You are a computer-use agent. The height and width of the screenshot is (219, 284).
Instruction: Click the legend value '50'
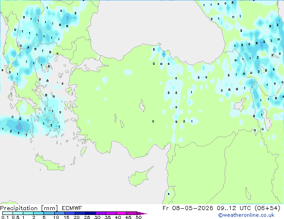click(138, 217)
